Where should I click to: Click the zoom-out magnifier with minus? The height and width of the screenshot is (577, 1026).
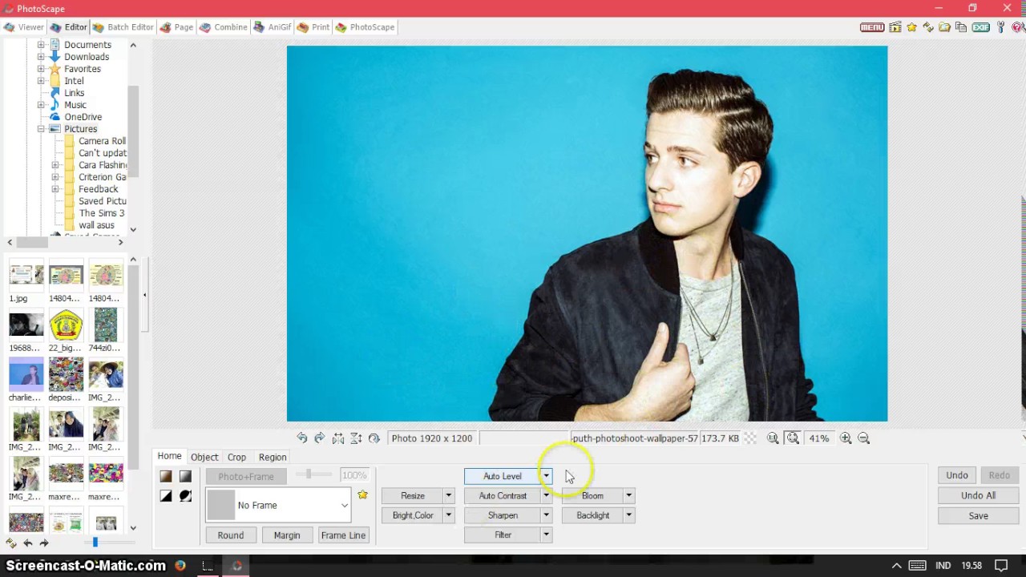tap(863, 438)
